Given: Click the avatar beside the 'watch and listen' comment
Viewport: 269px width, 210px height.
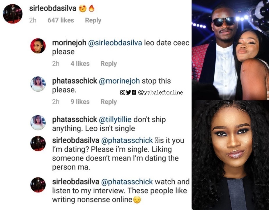Looking at the screenshot, I should pos(38,185).
